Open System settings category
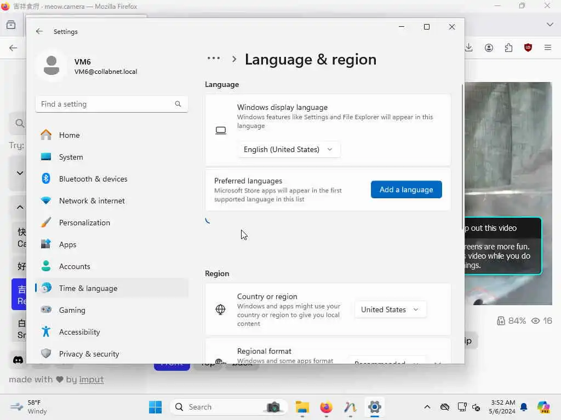The width and height of the screenshot is (561, 420). (112, 157)
